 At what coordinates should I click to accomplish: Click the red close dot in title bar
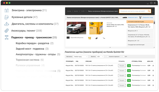4,3
